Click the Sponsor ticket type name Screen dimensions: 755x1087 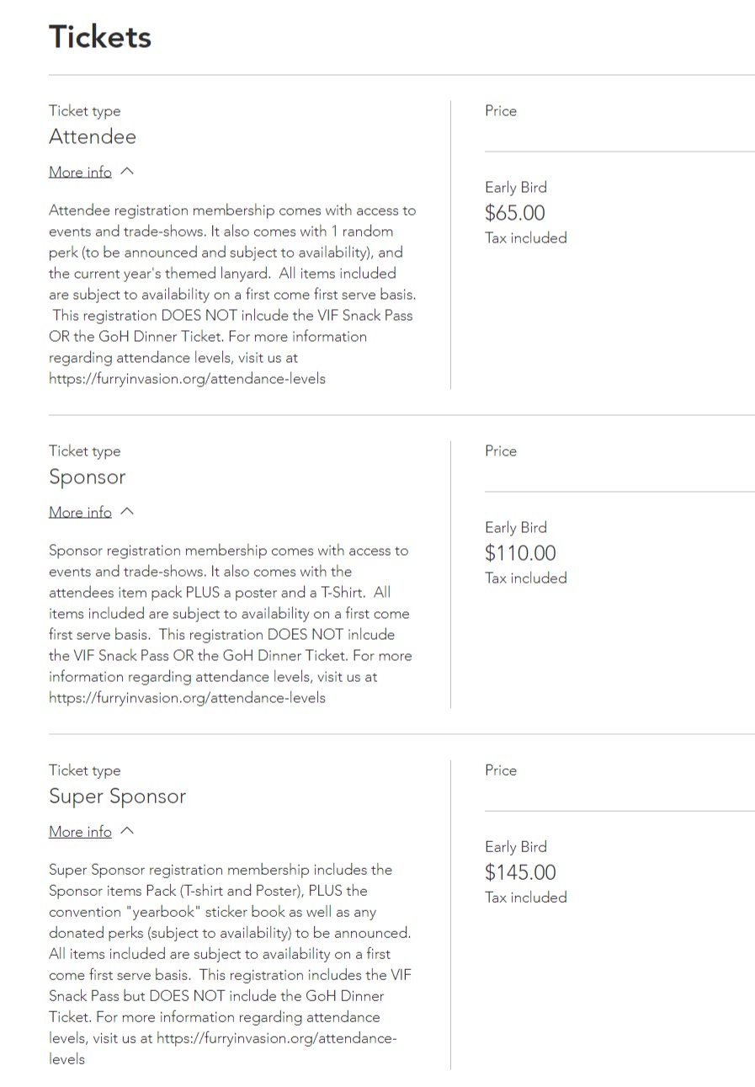pos(87,477)
